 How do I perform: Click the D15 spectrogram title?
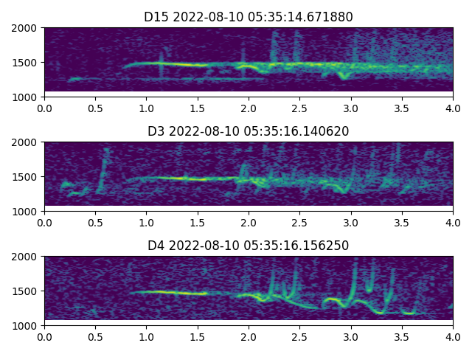pyautogui.click(x=249, y=17)
